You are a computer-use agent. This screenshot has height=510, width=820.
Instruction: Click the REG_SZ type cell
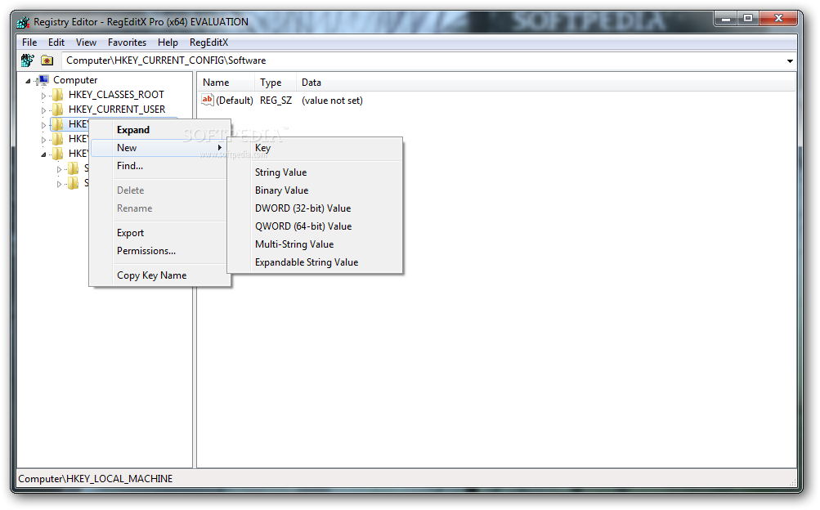(x=276, y=101)
